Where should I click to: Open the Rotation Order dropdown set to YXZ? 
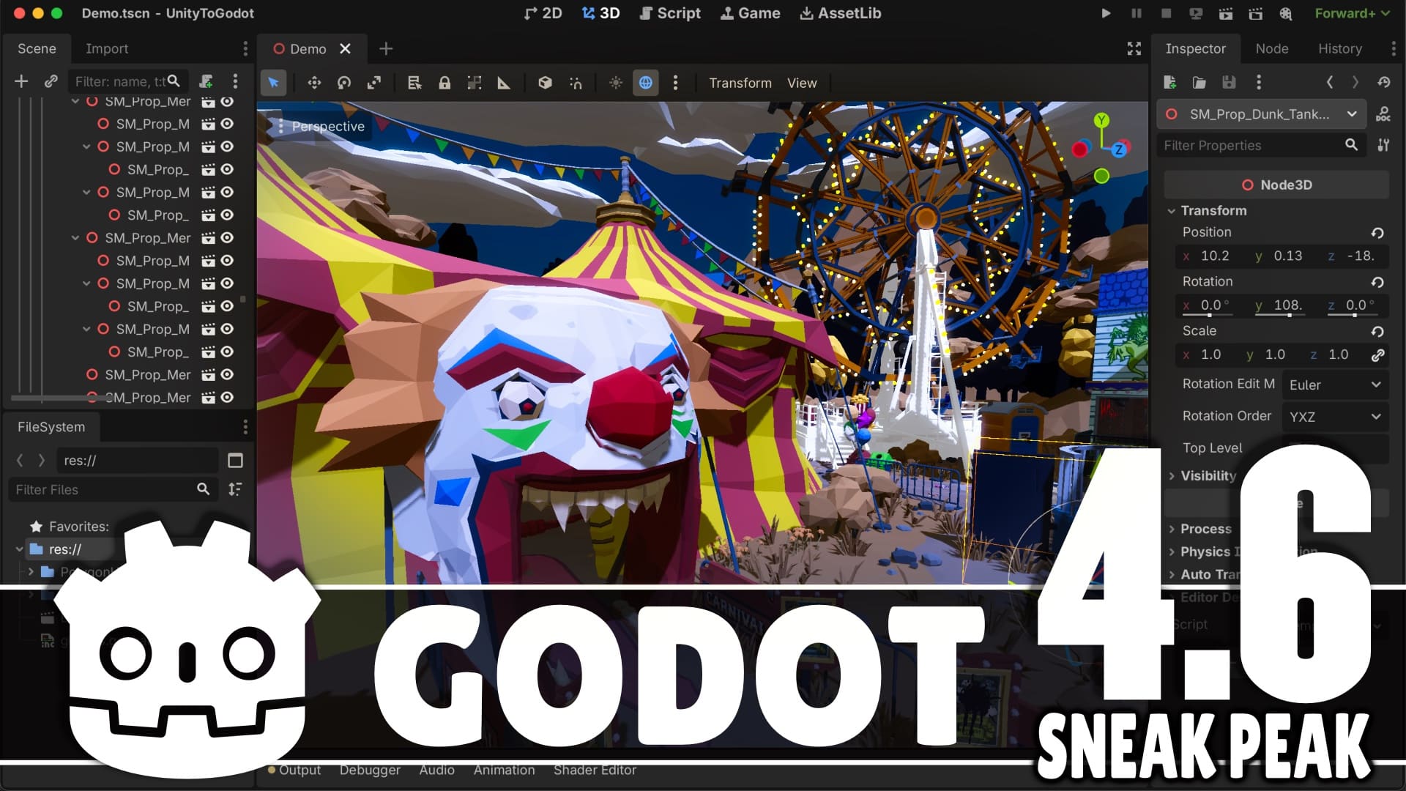(x=1334, y=416)
